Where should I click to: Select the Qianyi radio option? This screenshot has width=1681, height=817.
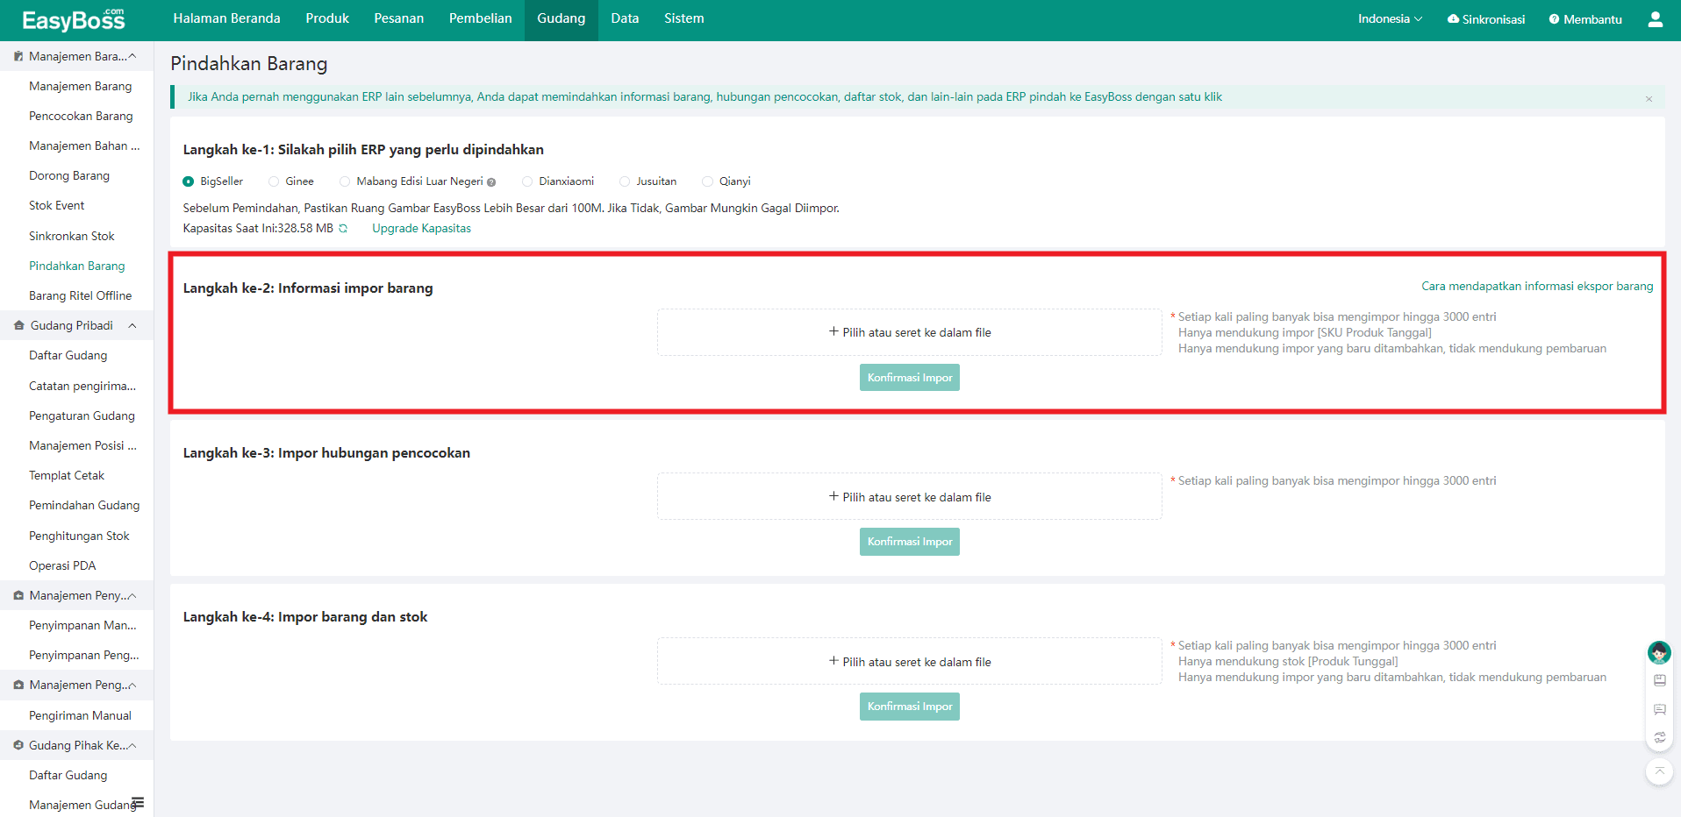[707, 181]
